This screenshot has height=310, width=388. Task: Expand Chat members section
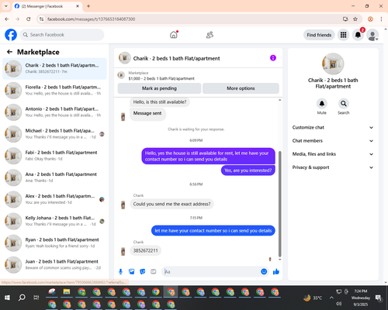[333, 141]
